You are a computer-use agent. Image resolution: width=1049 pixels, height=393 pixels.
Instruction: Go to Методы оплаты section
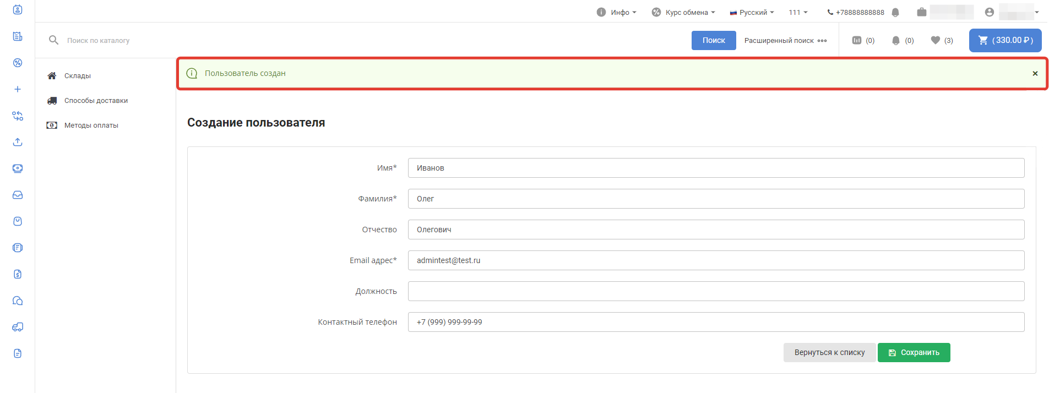coord(91,125)
